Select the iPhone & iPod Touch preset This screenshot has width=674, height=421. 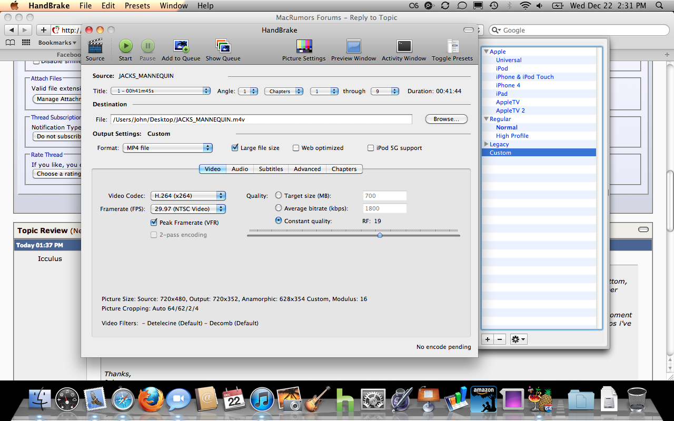pos(524,77)
